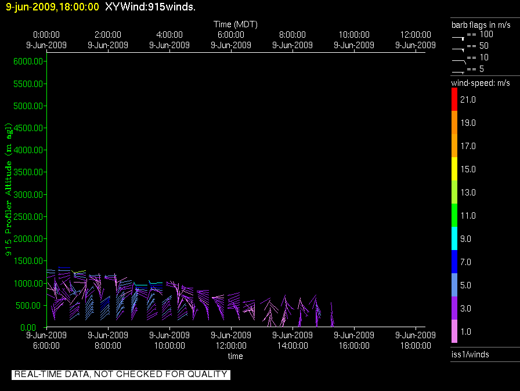Click the Time (MDT) top axis label
The image size is (520, 391).
click(235, 24)
